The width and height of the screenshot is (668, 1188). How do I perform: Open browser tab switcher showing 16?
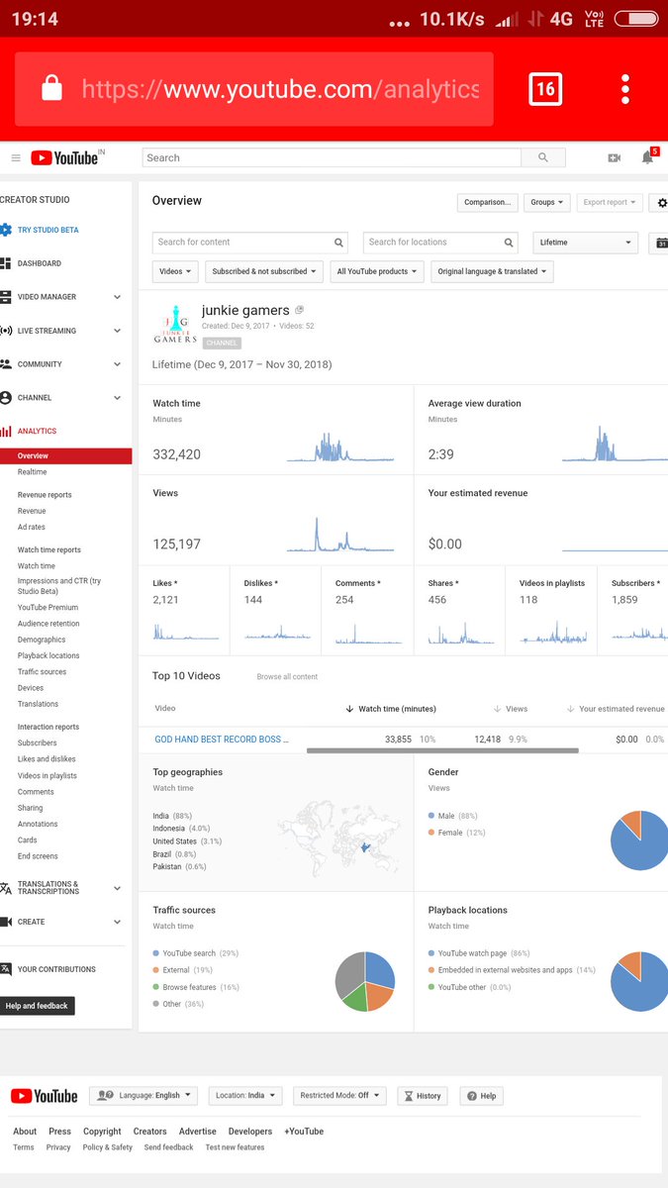[x=545, y=89]
